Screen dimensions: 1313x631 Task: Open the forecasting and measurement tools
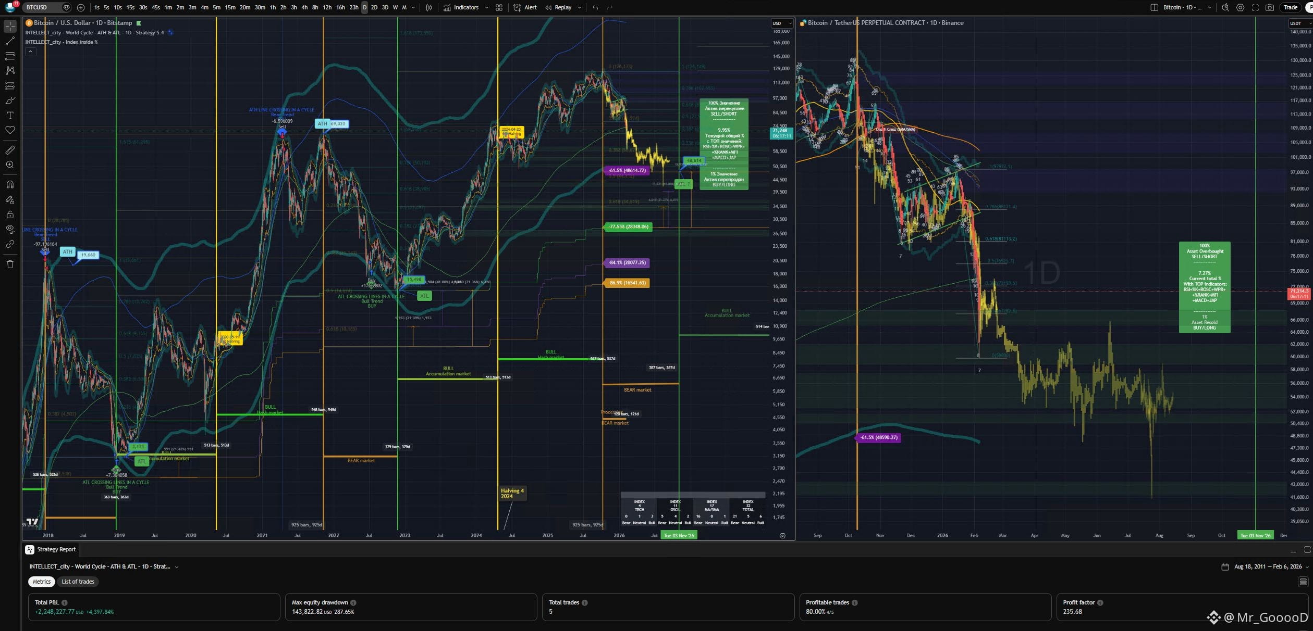coord(10,85)
